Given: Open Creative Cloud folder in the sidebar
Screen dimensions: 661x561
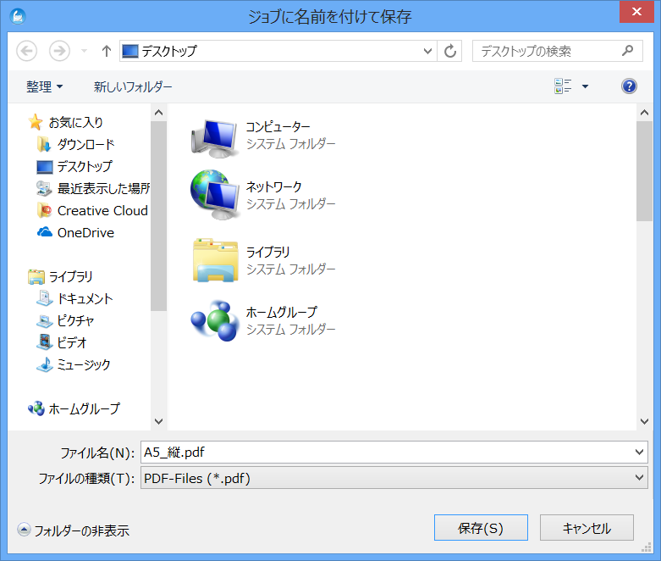Looking at the screenshot, I should coord(102,211).
